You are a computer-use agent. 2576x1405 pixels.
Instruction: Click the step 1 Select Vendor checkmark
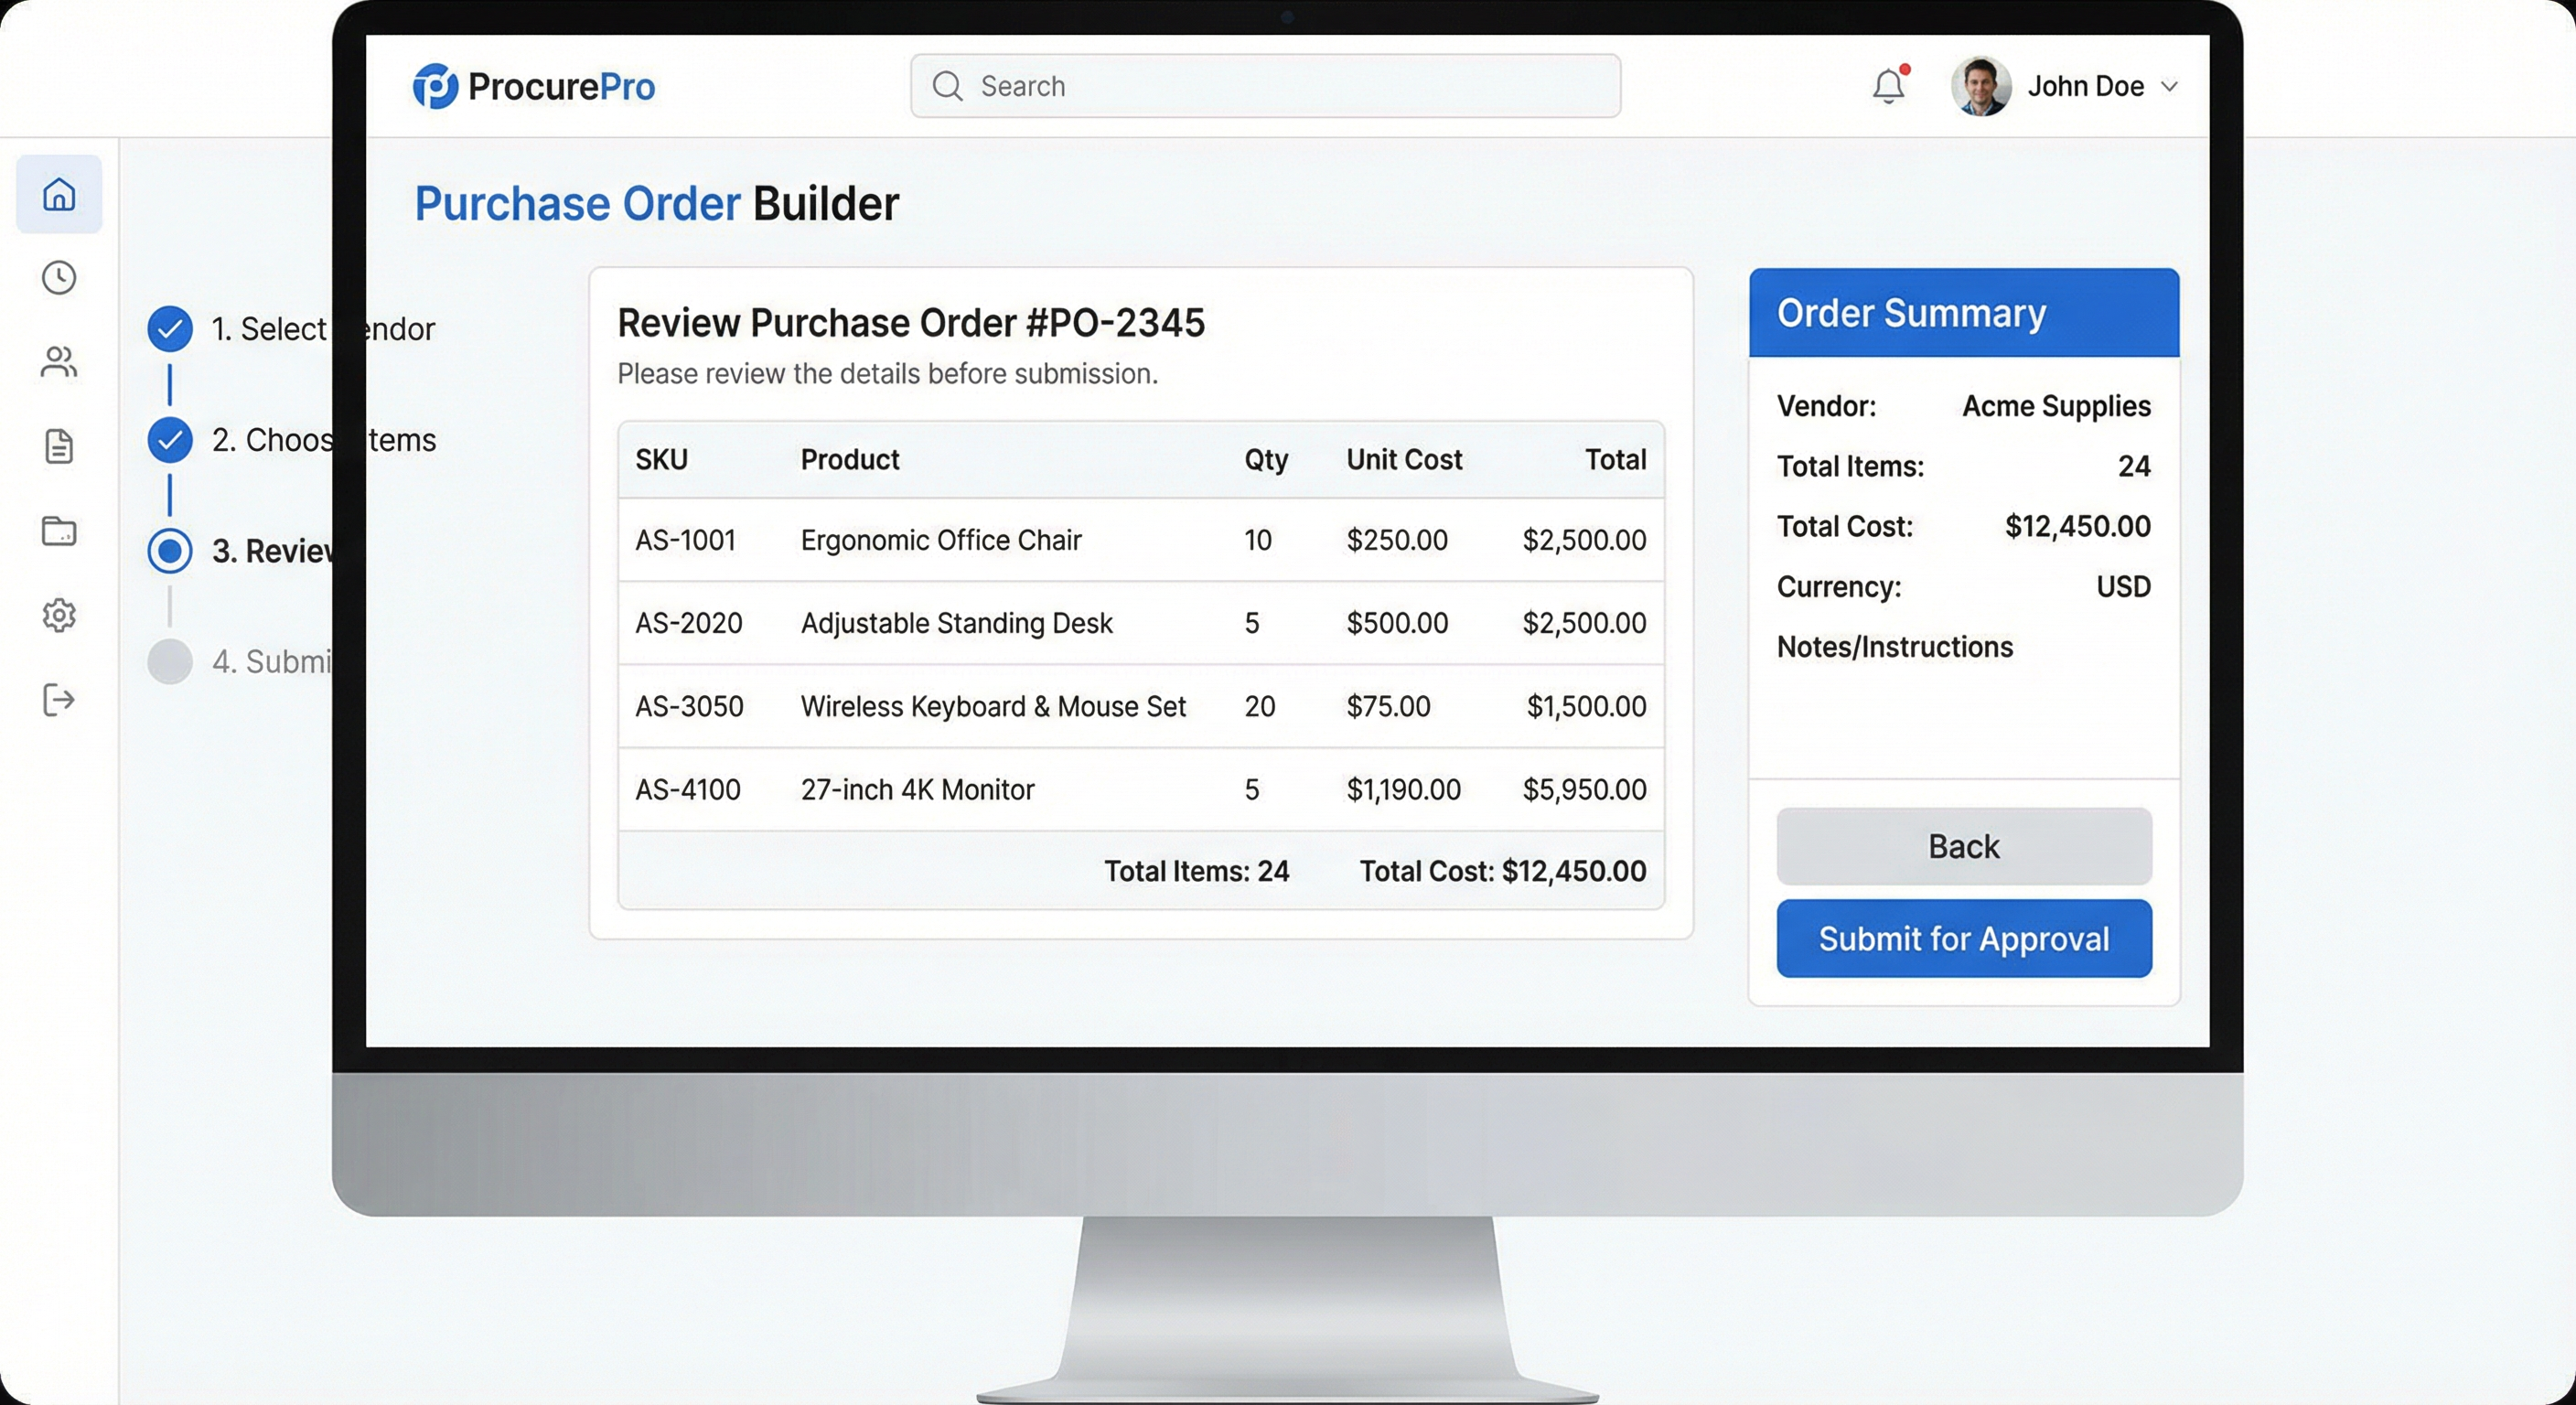click(170, 328)
